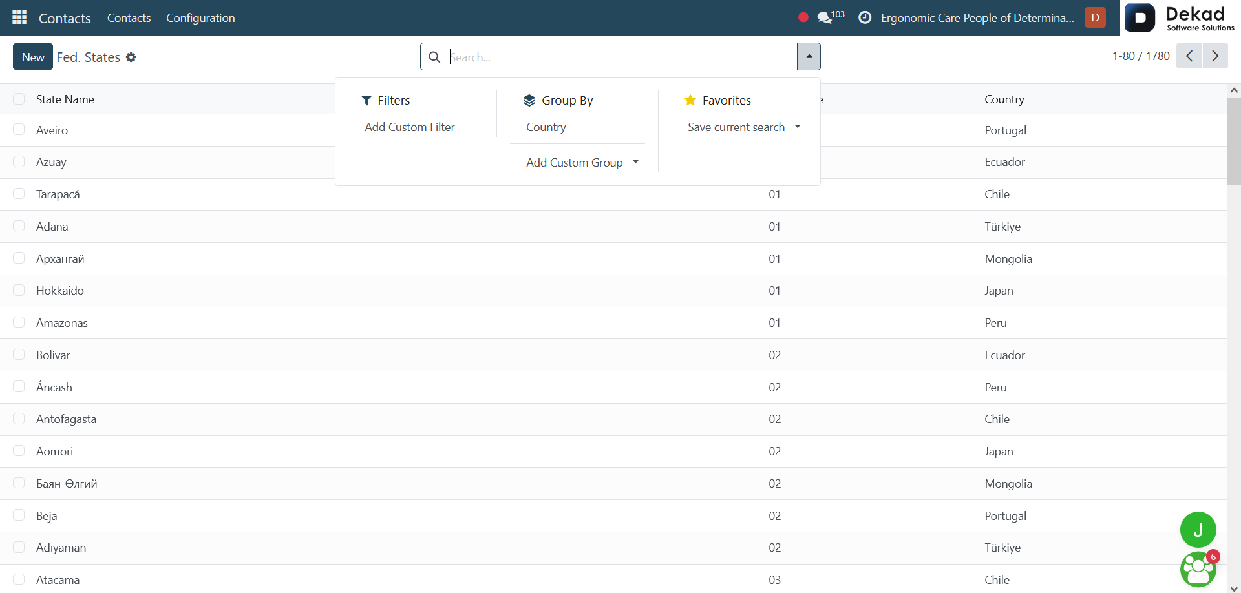Go to the previous page of records
Image resolution: width=1241 pixels, height=593 pixels.
(x=1189, y=56)
